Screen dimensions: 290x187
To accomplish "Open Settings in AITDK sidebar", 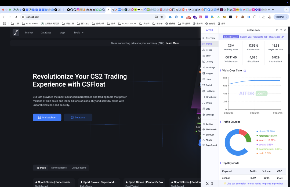I will (x=209, y=115).
